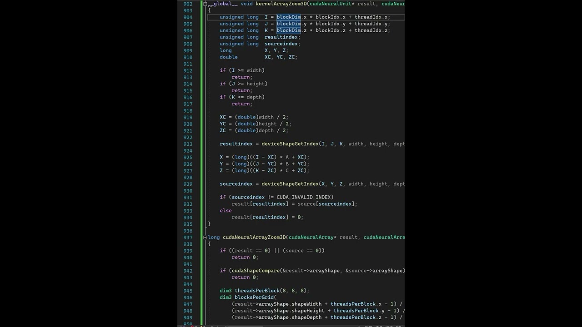Click 'X, Y, Z;' declaration on line 909

coord(276,50)
